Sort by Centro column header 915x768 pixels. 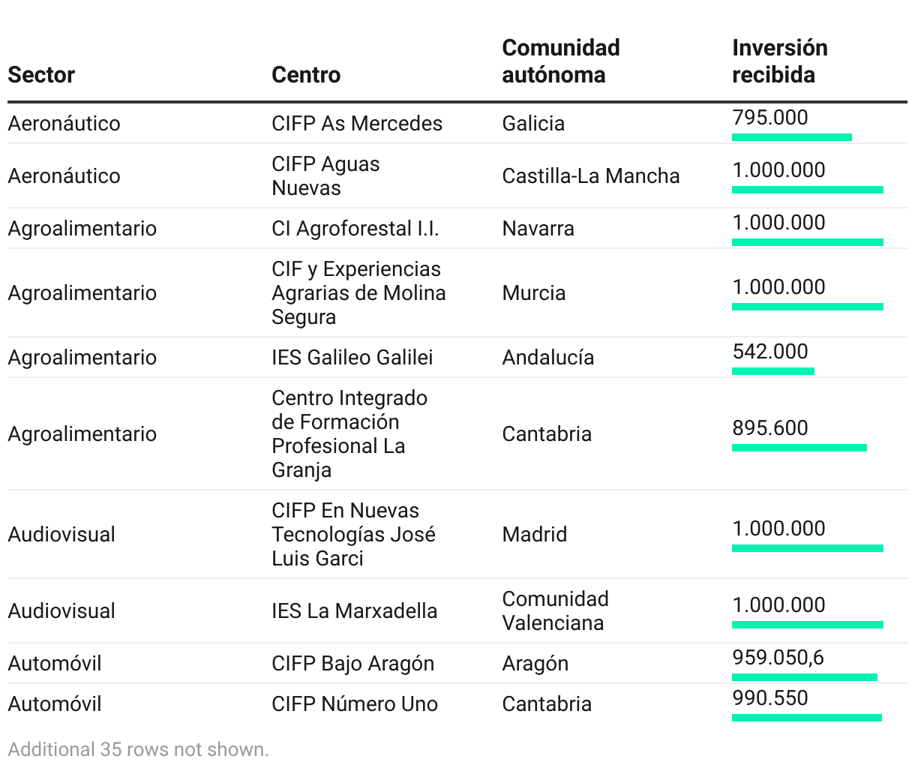click(x=306, y=75)
